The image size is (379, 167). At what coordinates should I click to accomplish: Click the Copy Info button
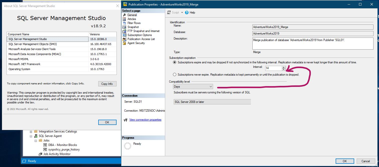[x=107, y=84]
